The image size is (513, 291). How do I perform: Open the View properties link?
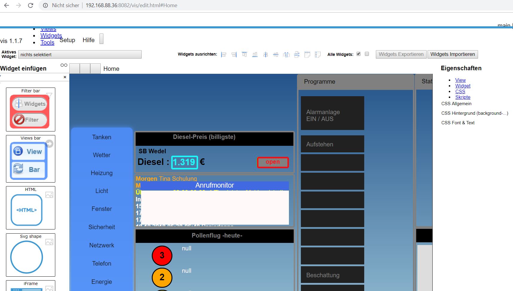point(460,80)
